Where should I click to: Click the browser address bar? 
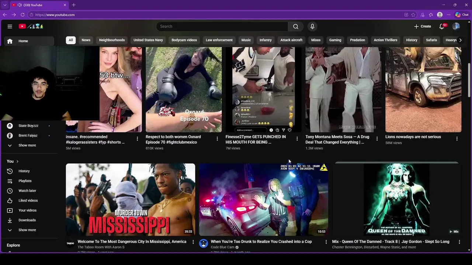coord(216,15)
